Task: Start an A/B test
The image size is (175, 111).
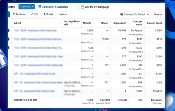Action: (x=48, y=14)
